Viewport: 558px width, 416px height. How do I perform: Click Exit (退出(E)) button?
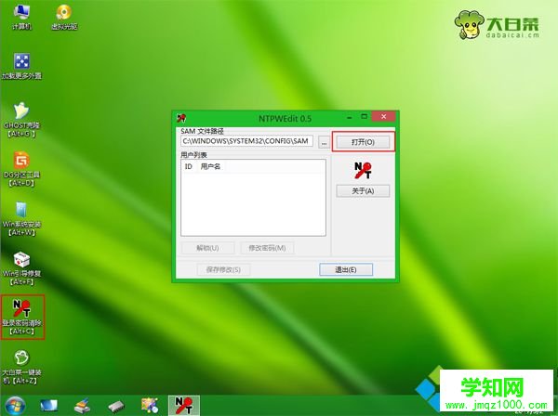pyautogui.click(x=346, y=269)
